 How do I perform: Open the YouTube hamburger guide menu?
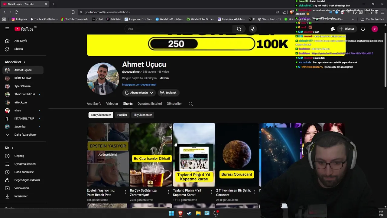pos(7,29)
